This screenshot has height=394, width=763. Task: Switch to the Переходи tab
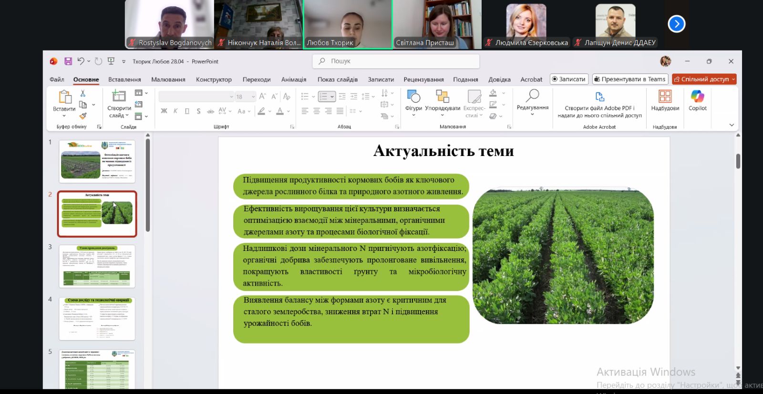pyautogui.click(x=257, y=79)
